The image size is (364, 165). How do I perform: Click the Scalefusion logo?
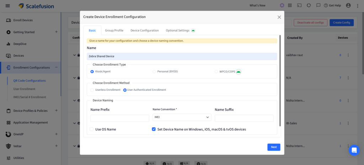pos(36,6)
